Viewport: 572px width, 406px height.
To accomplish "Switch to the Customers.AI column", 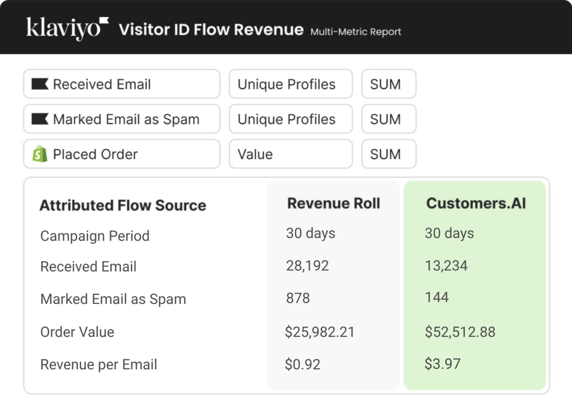I will coord(475,203).
